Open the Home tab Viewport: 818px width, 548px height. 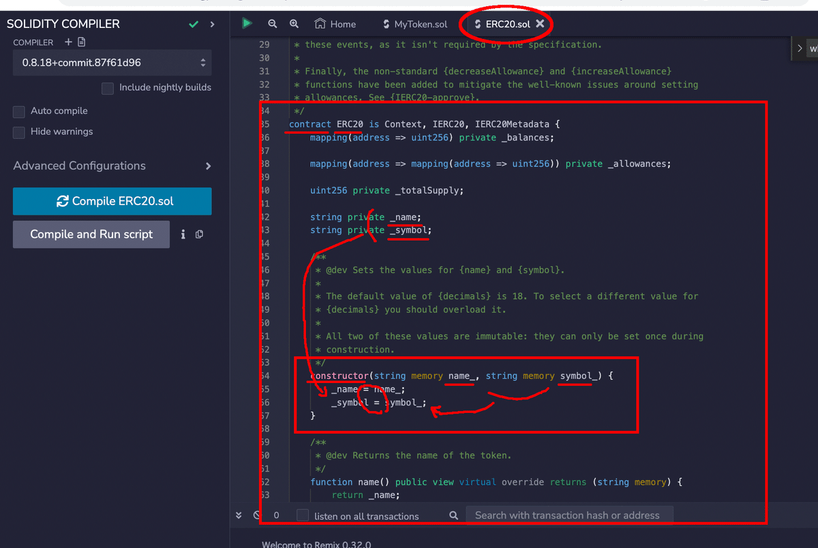coord(335,24)
